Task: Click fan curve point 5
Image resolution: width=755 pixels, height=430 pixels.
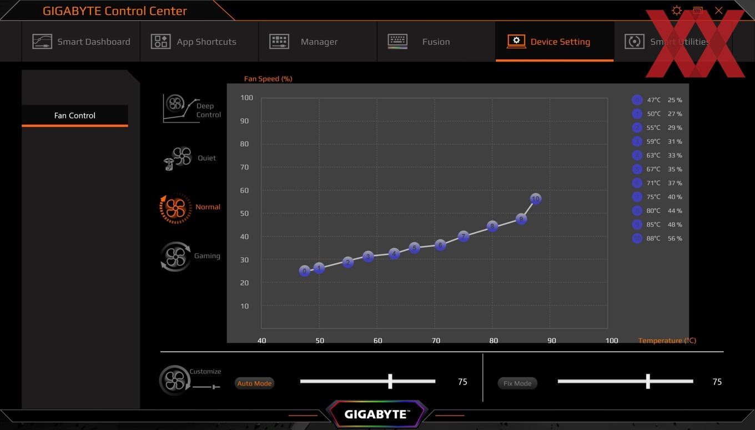Action: (x=414, y=248)
